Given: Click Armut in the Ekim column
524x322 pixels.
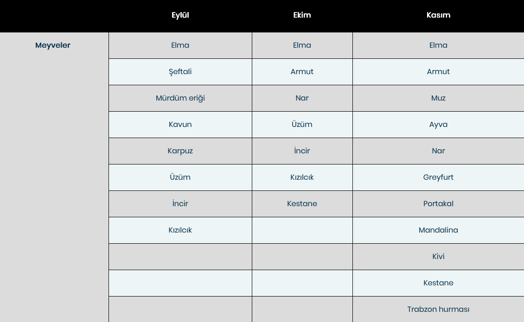Looking at the screenshot, I should click(x=302, y=72).
